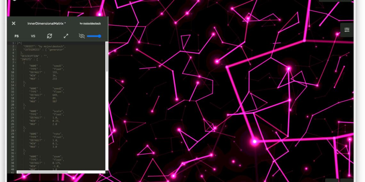Click the horizontal scrollbar of the code editor
The image size is (365, 182).
pyautogui.click(x=43, y=172)
